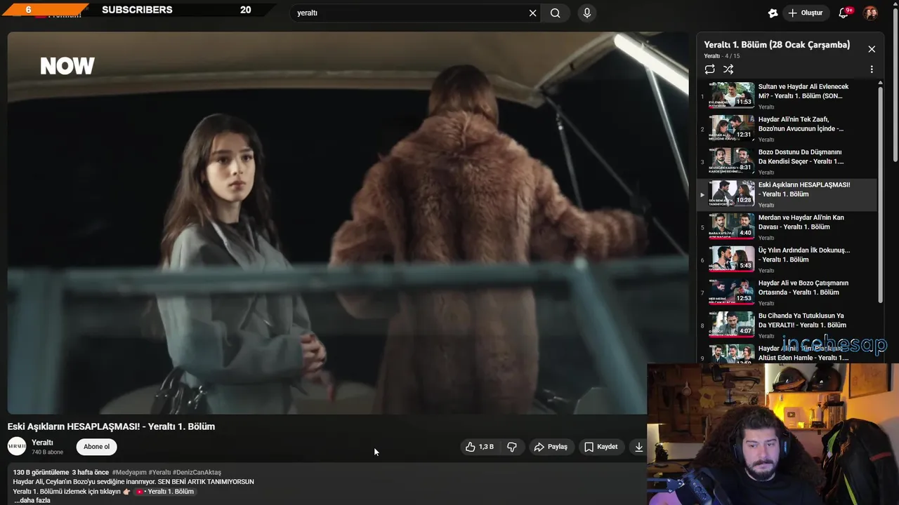
Task: Click the Oluştur create button
Action: click(x=805, y=13)
